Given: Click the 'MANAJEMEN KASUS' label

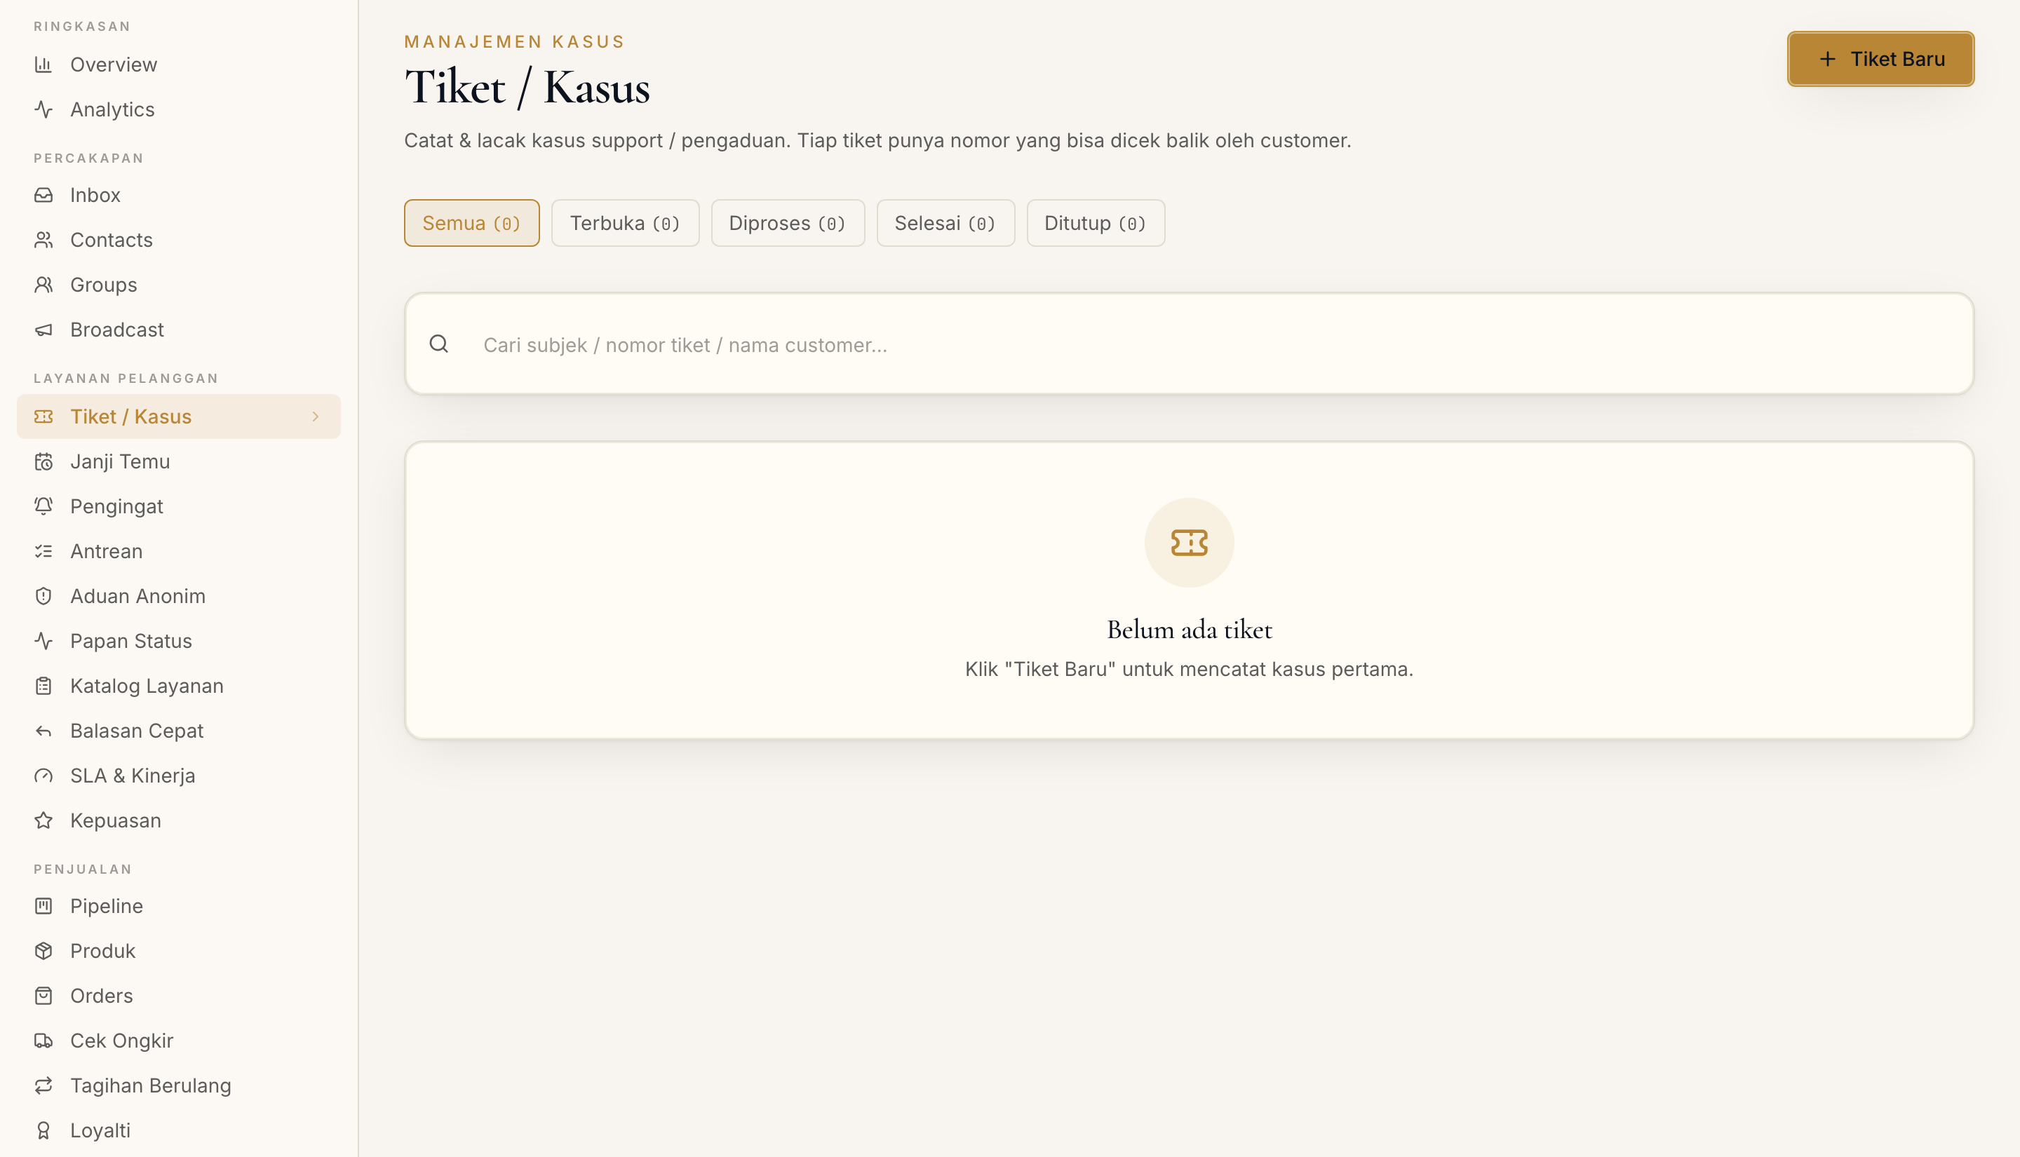Looking at the screenshot, I should click(x=514, y=42).
